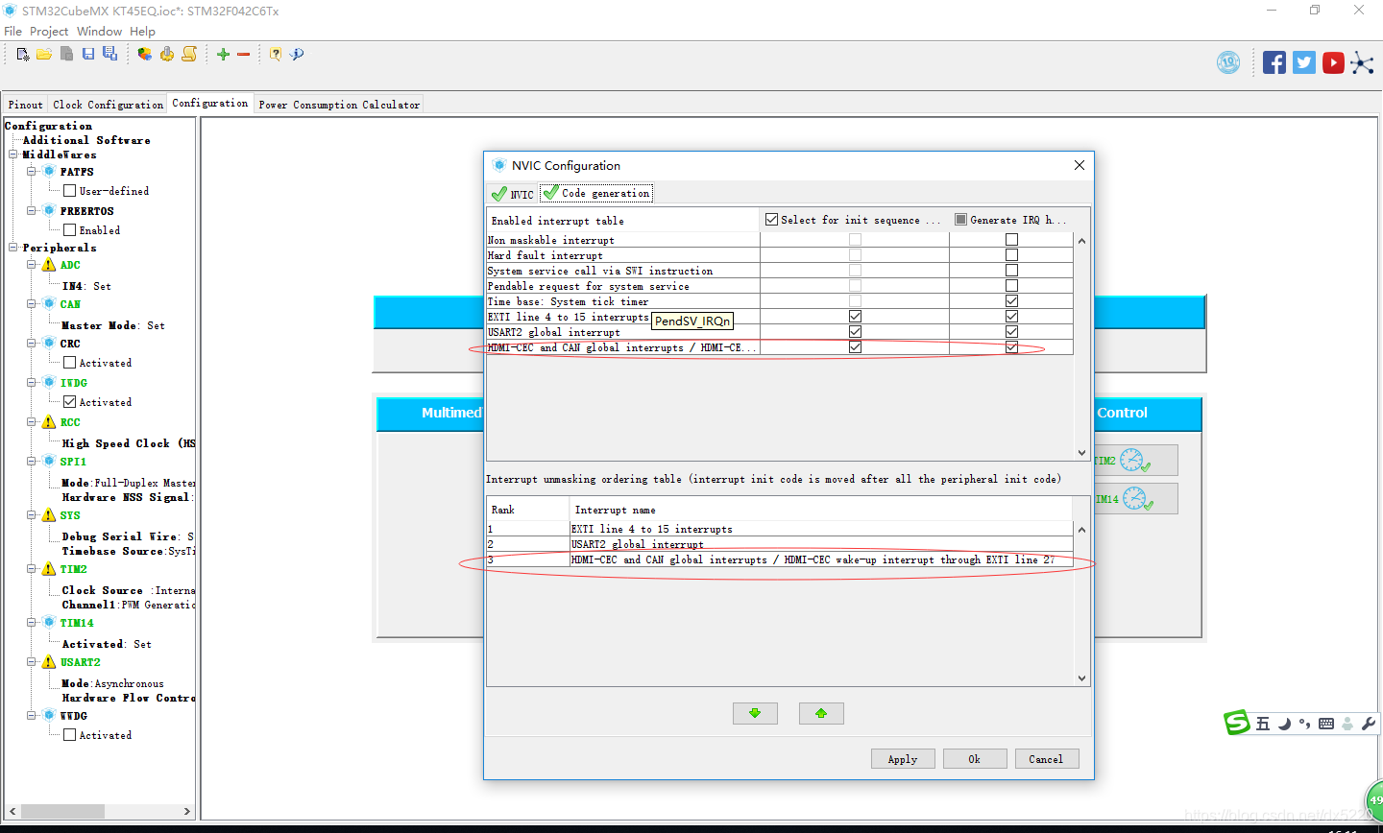This screenshot has width=1383, height=833.
Task: Collapse the ADC tree node
Action: [32, 265]
